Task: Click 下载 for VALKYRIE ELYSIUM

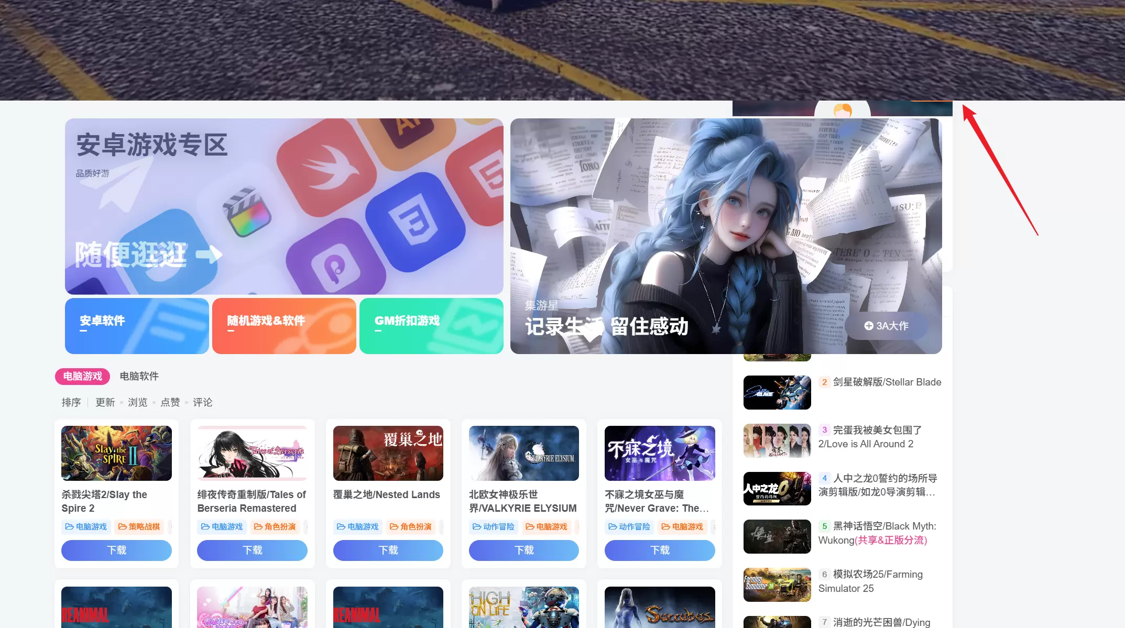Action: tap(524, 550)
